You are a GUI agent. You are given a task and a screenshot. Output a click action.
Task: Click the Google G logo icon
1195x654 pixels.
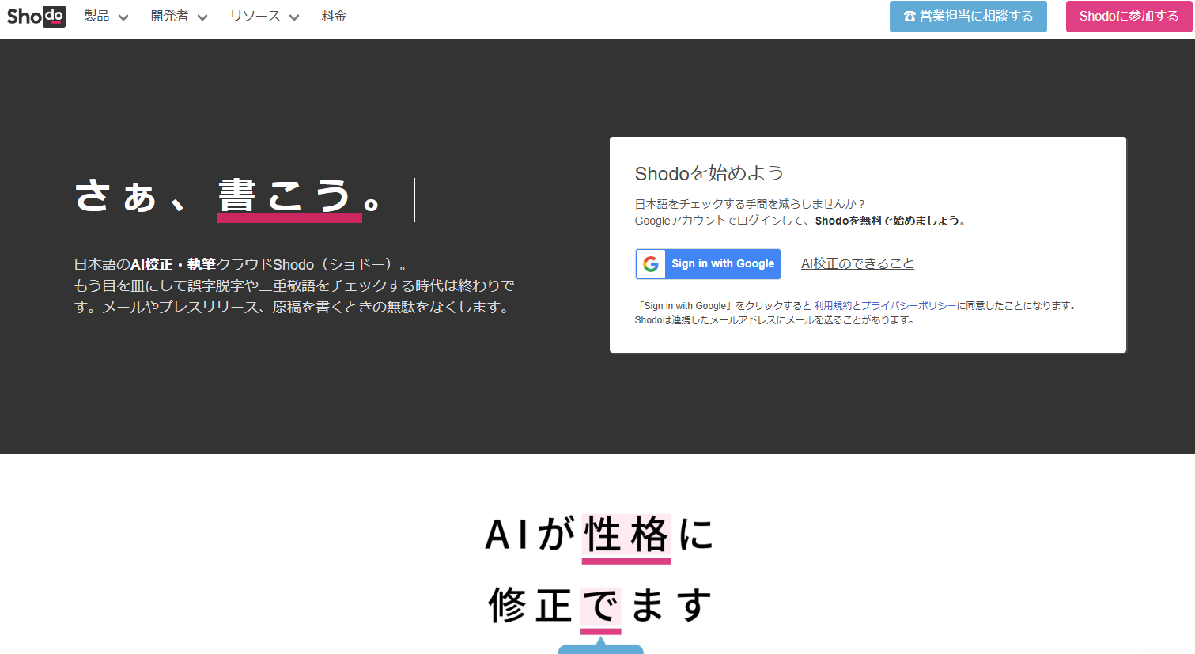click(651, 264)
